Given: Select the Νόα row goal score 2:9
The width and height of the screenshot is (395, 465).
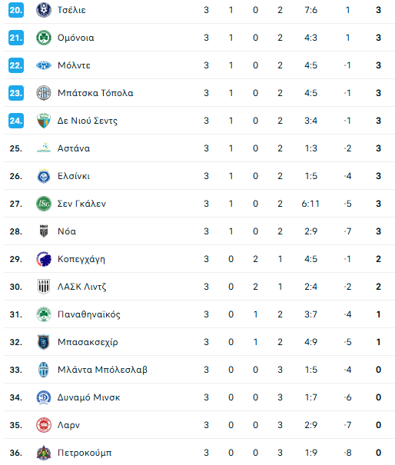Looking at the screenshot, I should click(x=310, y=231).
